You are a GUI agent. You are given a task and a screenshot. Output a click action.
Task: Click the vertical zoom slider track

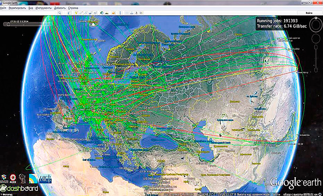(x=316, y=59)
